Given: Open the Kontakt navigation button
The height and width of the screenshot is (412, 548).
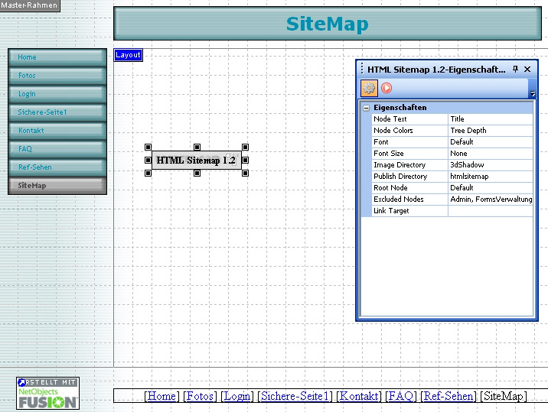Looking at the screenshot, I should click(x=57, y=131).
